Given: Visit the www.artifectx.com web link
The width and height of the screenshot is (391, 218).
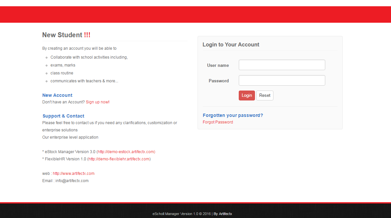Looking at the screenshot, I should [x=74, y=174].
